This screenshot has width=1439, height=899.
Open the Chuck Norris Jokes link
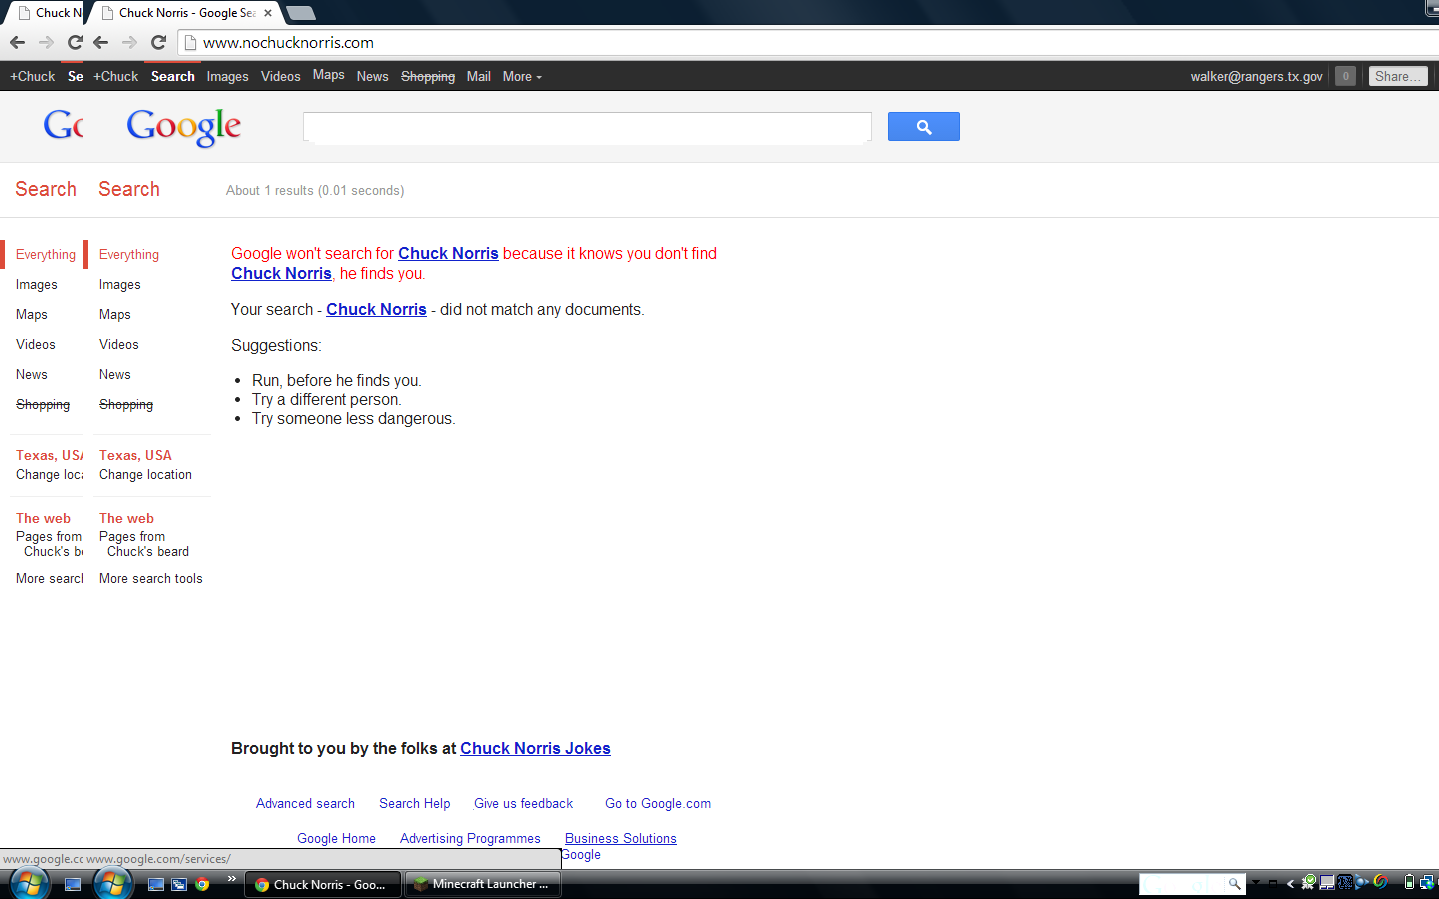[535, 749]
